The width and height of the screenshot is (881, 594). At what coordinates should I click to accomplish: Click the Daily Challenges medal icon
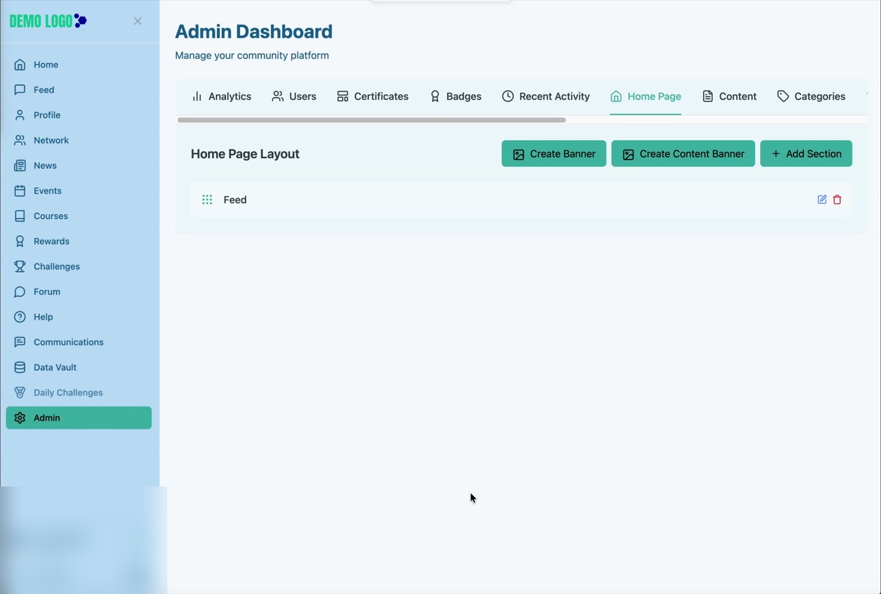(20, 393)
